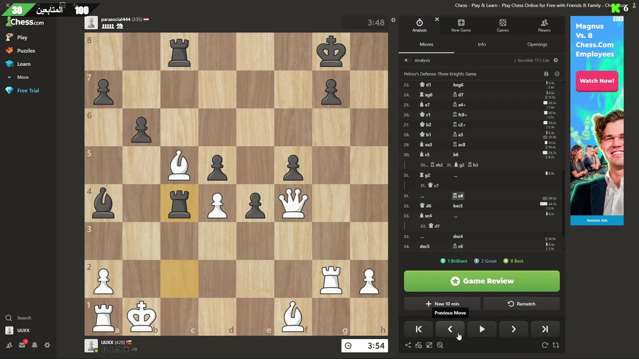
Task: Open the UIJXX player avatar below the board
Action: 91,346
